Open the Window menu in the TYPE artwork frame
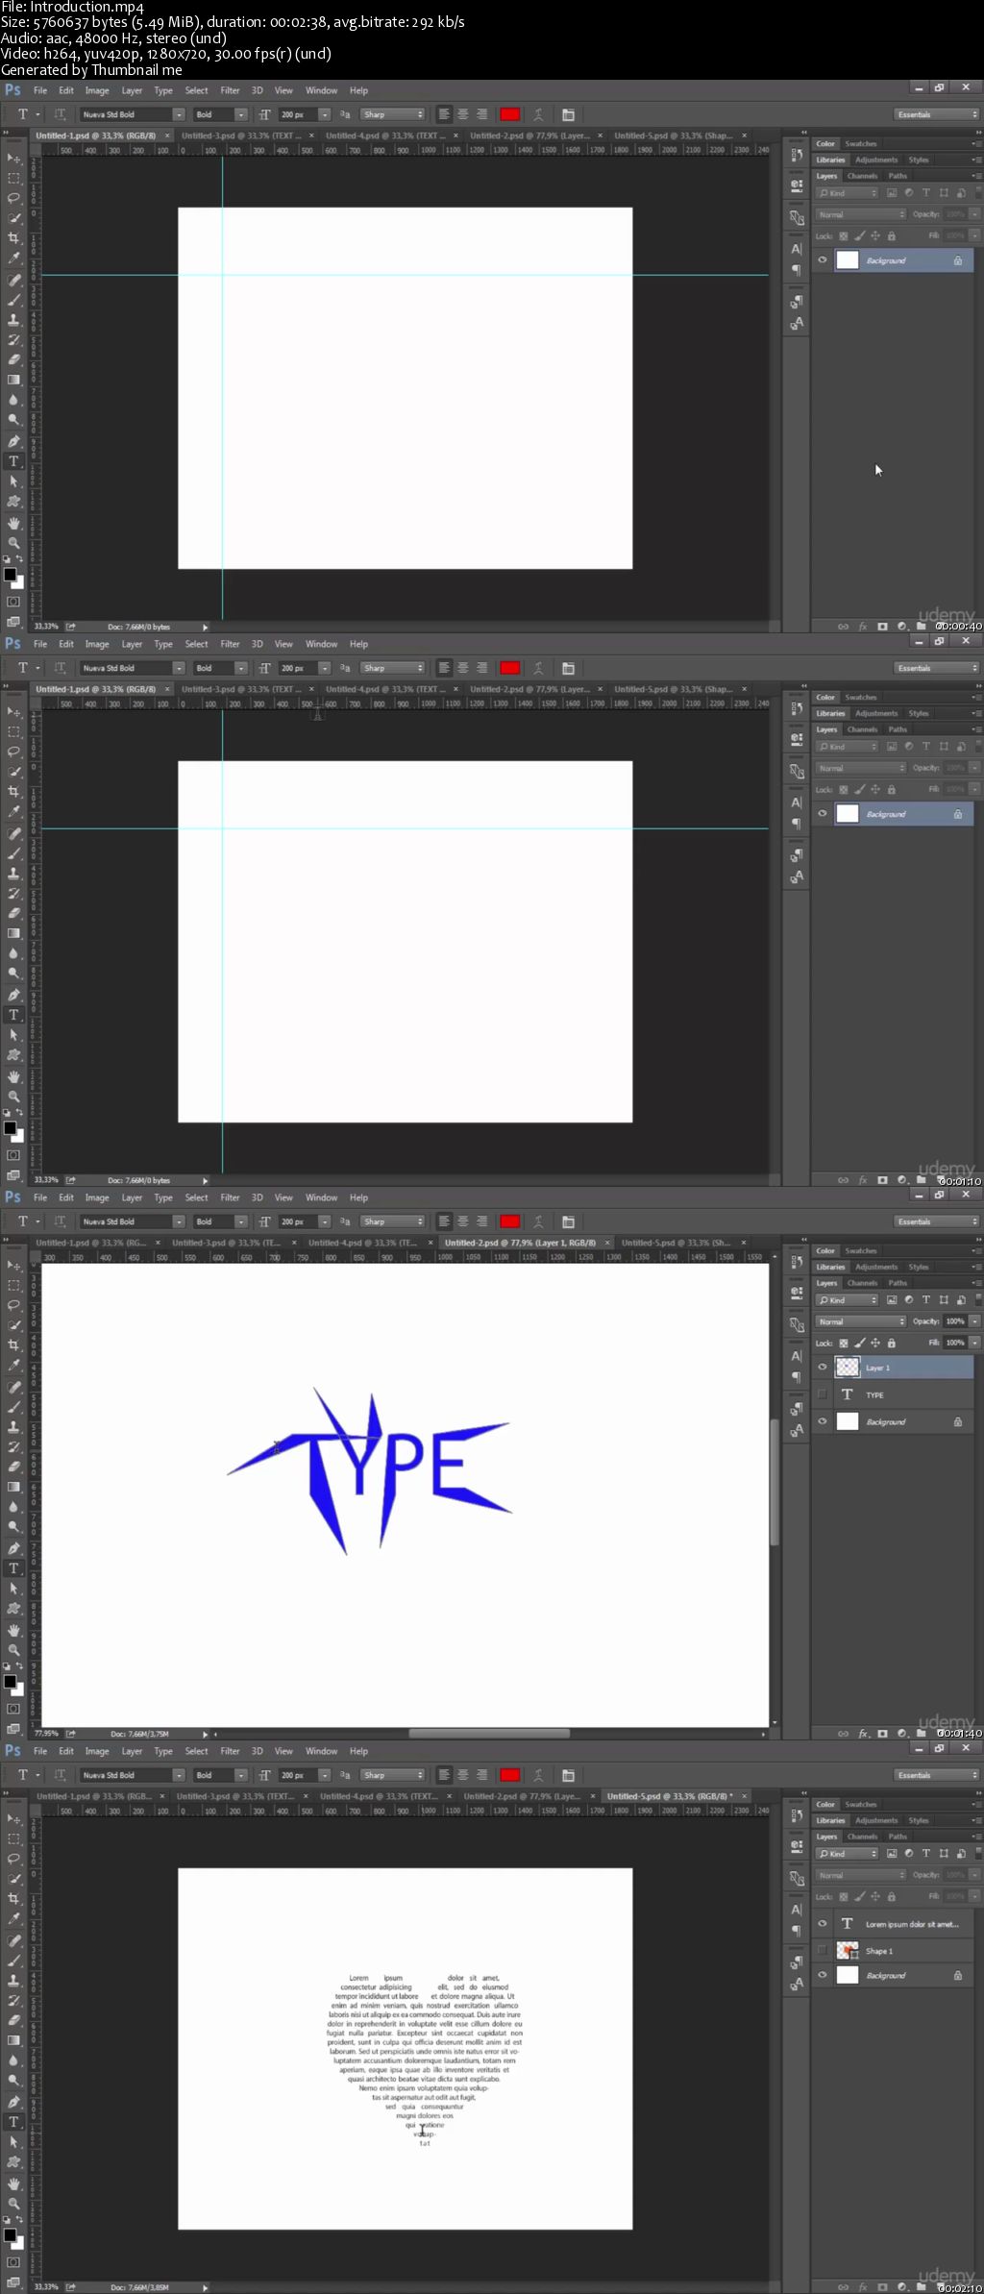 click(321, 1197)
